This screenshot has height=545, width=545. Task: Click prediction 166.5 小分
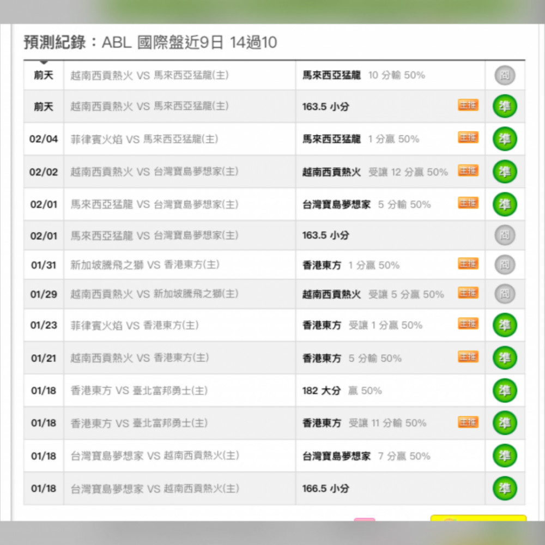click(x=326, y=488)
